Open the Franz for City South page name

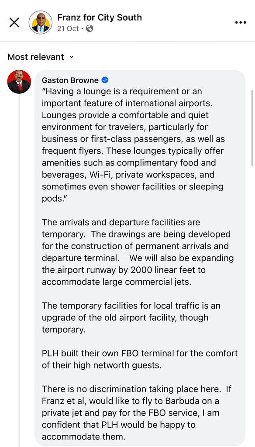[x=100, y=17]
